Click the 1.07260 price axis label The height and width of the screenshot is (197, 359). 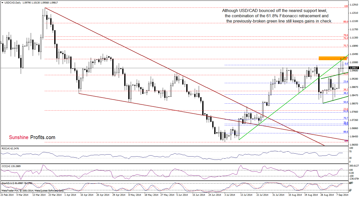click(x=353, y=120)
